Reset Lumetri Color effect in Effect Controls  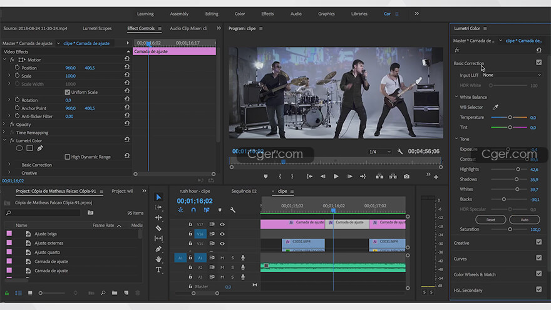tap(127, 140)
